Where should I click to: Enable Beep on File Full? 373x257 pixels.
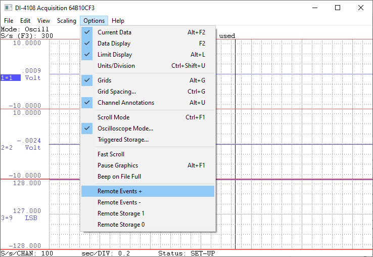coord(148,177)
